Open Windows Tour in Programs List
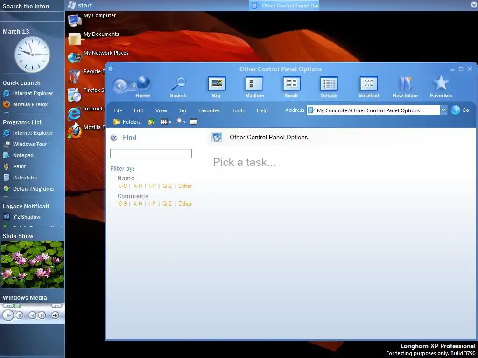The height and width of the screenshot is (358, 478). [x=25, y=144]
